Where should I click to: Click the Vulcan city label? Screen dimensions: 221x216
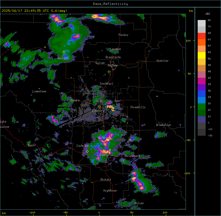(x=139, y=203)
